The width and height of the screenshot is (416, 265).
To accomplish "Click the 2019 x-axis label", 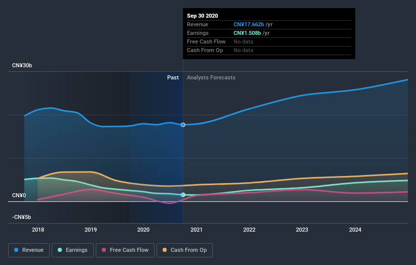I will tap(91, 230).
